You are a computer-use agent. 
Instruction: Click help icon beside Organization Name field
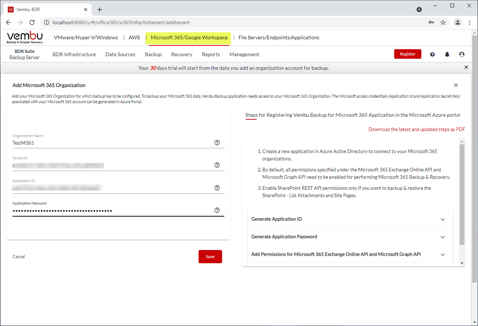point(217,143)
